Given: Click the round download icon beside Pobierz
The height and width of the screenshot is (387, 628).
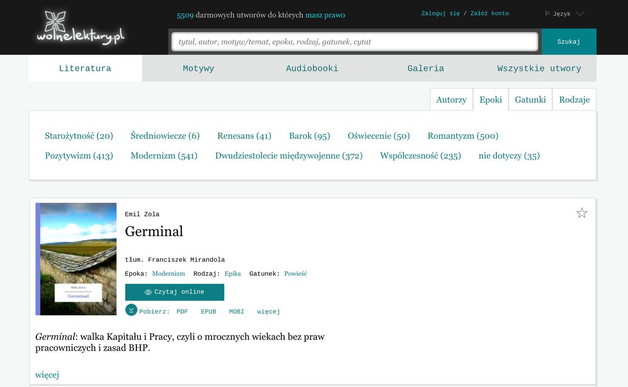Looking at the screenshot, I should [x=131, y=310].
